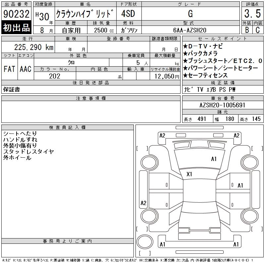
Task: Click the X1 mark on the windshield
Action: click(189, 174)
